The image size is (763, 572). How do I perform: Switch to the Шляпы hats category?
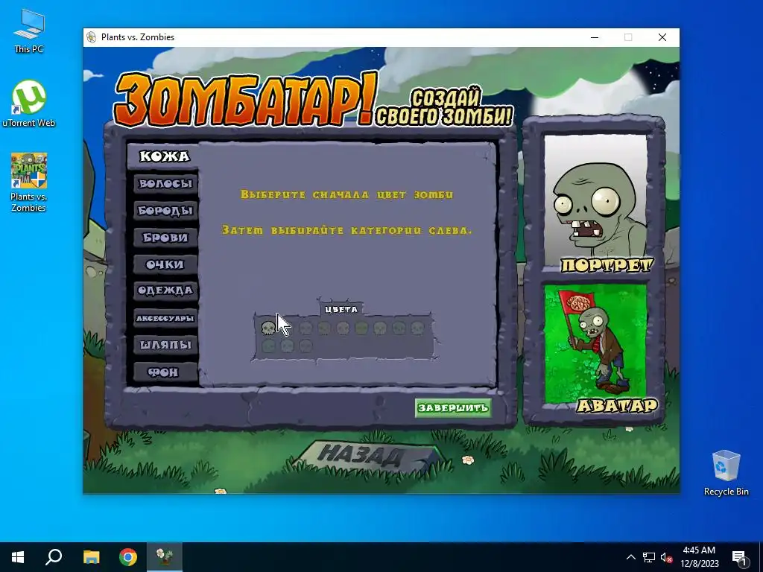165,345
